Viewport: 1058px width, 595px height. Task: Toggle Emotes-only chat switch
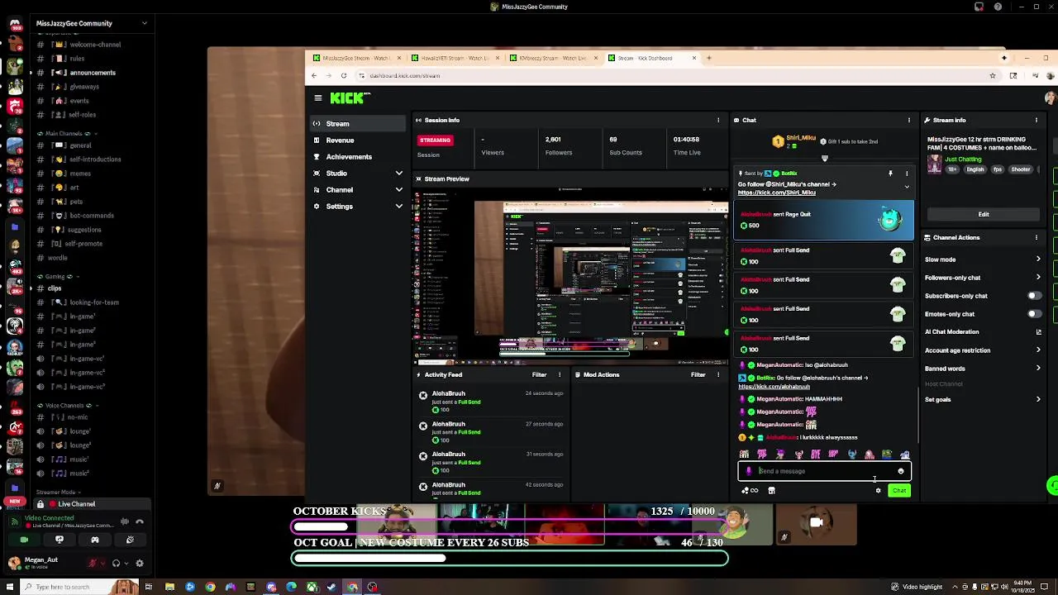[1034, 314]
